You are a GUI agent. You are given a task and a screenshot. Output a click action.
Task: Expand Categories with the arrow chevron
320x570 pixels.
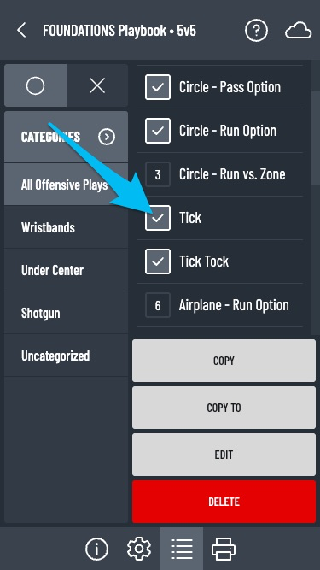pyautogui.click(x=107, y=137)
